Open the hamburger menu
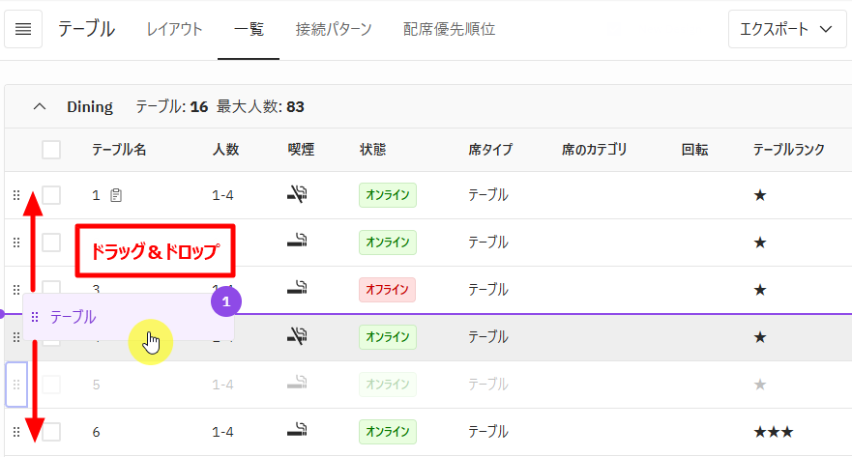The width and height of the screenshot is (852, 457). point(23,29)
